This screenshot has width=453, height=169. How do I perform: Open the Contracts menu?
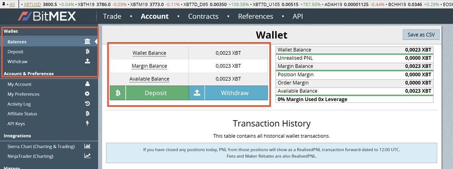click(x=203, y=16)
